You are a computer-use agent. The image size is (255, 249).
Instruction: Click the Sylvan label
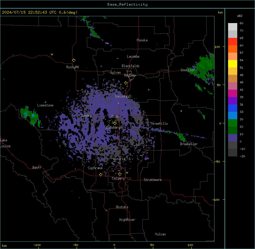click(115, 72)
